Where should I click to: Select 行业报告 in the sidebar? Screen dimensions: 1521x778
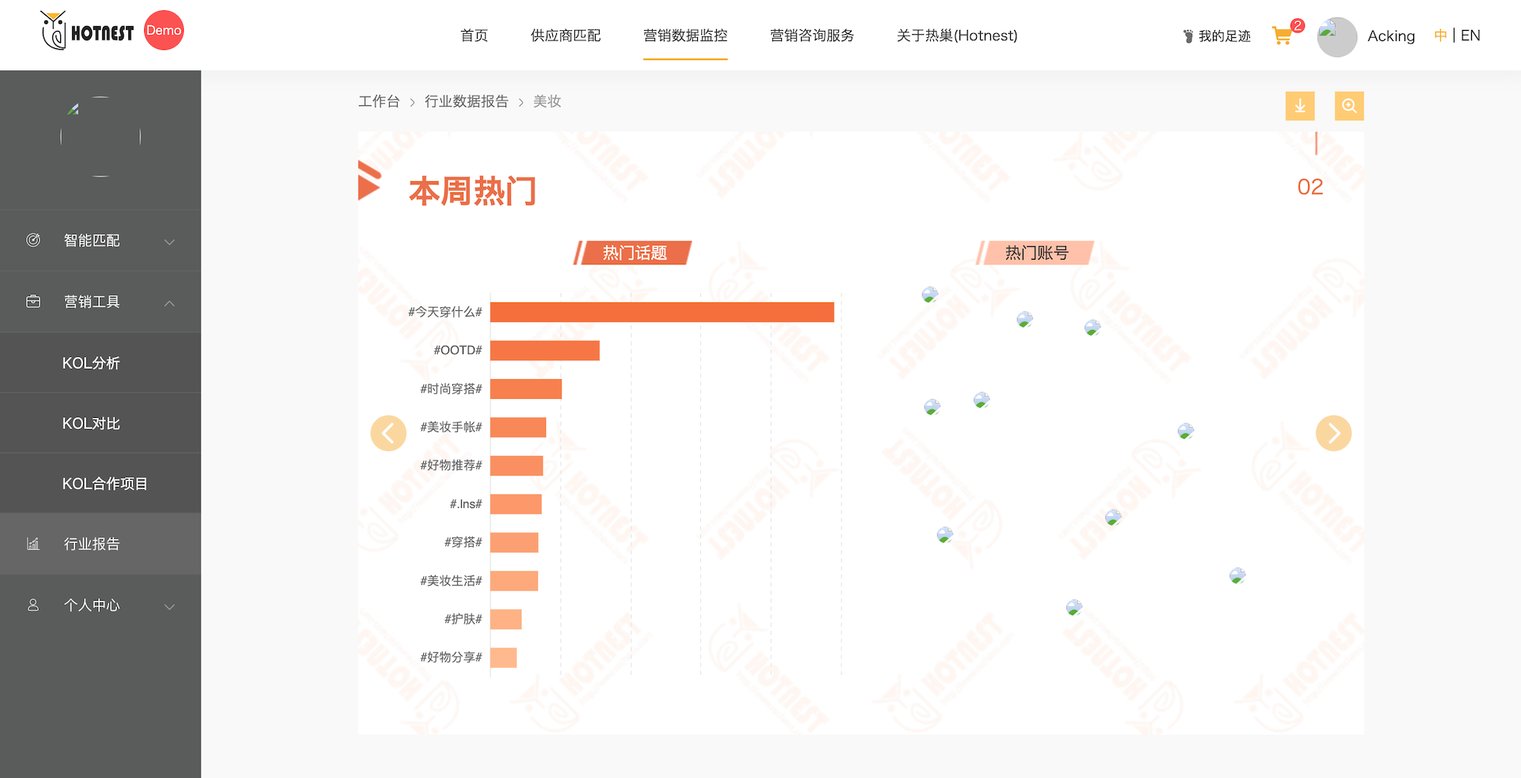click(x=92, y=545)
